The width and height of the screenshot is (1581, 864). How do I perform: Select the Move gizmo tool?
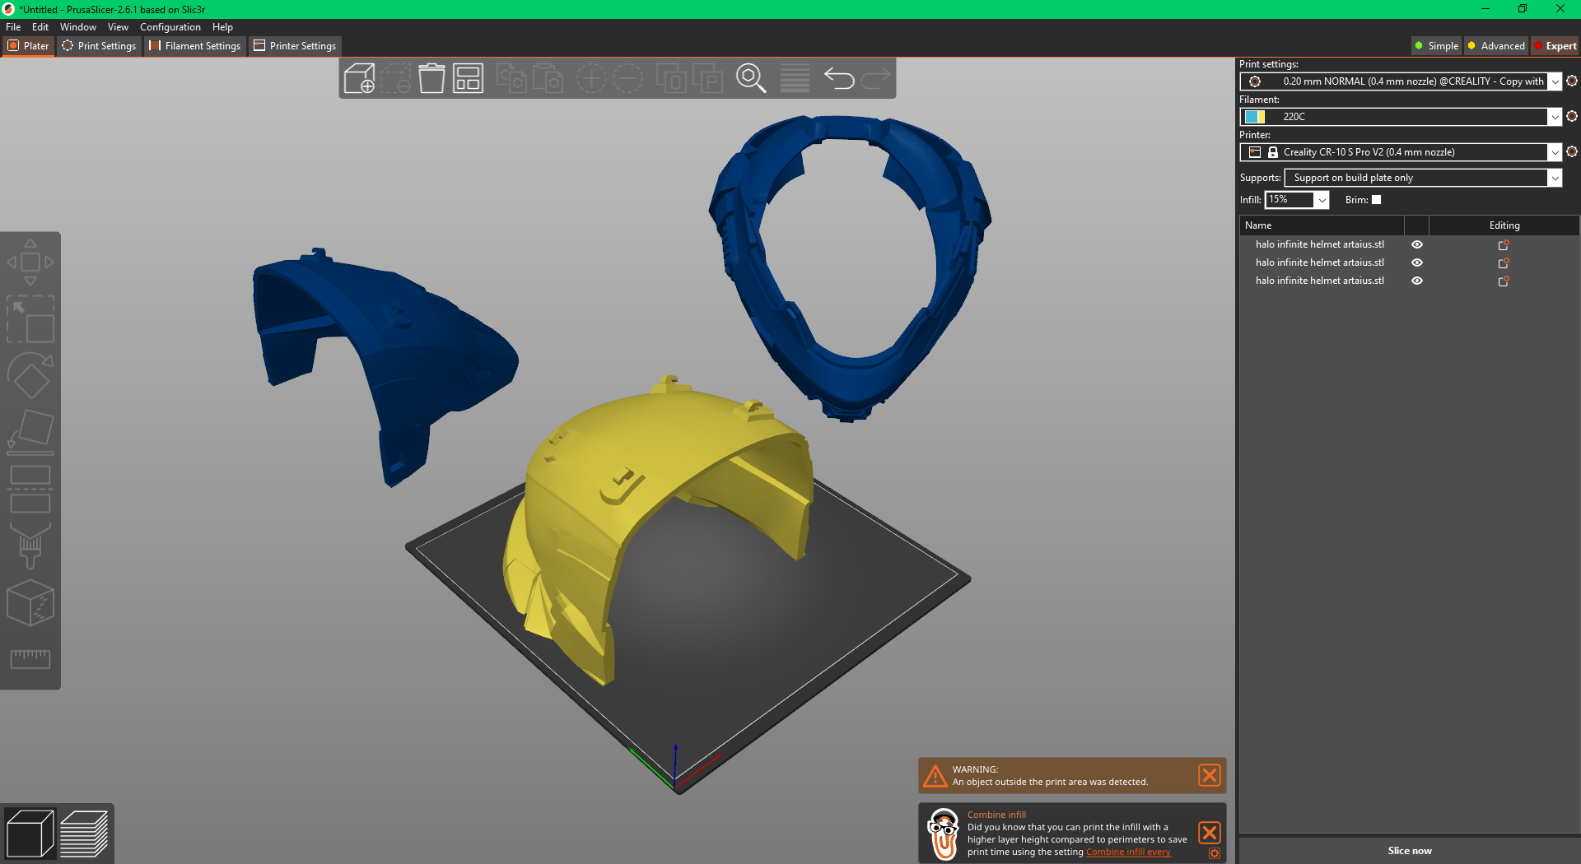[x=30, y=262]
